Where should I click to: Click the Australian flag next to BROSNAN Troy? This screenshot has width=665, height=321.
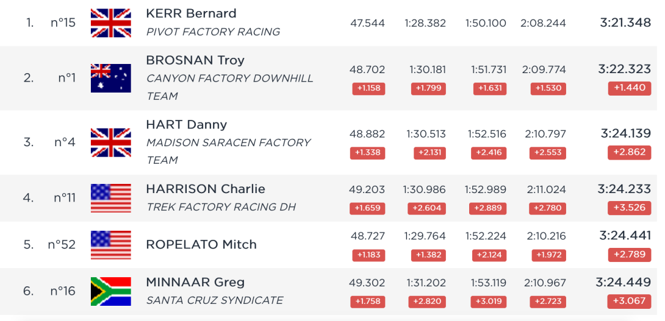(110, 78)
